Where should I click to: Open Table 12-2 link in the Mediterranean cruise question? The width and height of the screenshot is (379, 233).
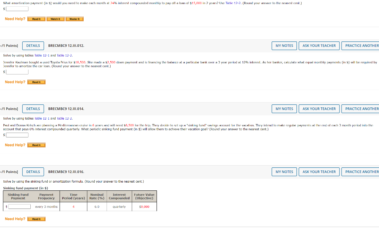pos(64,119)
